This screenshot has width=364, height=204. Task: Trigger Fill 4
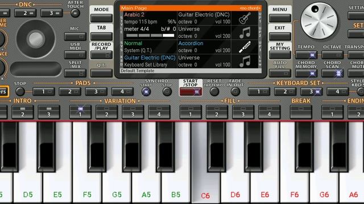coord(269,112)
